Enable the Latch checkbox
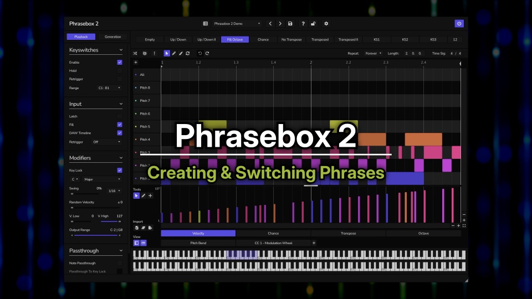The width and height of the screenshot is (532, 299). pyautogui.click(x=120, y=116)
